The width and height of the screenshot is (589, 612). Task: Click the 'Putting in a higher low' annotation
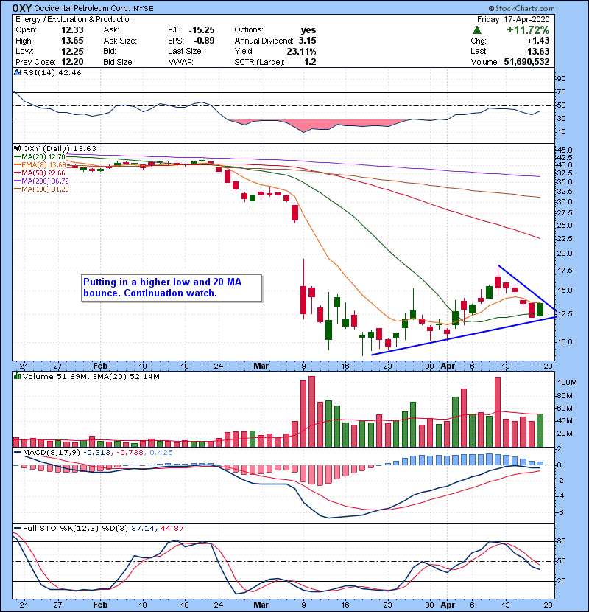(x=172, y=288)
